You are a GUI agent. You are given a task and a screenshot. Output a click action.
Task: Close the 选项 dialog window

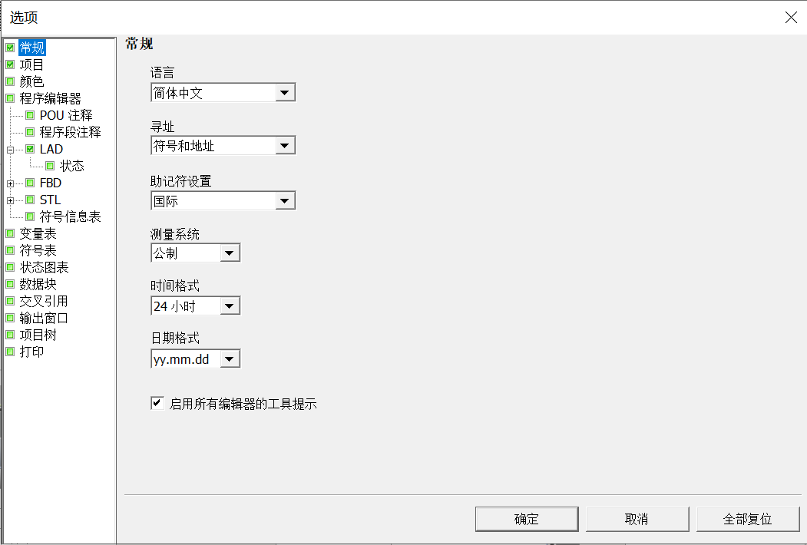coord(790,17)
